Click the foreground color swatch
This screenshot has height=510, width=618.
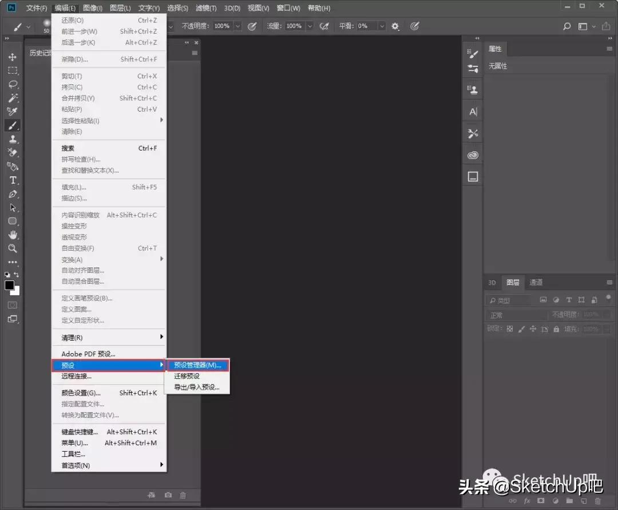click(x=9, y=286)
